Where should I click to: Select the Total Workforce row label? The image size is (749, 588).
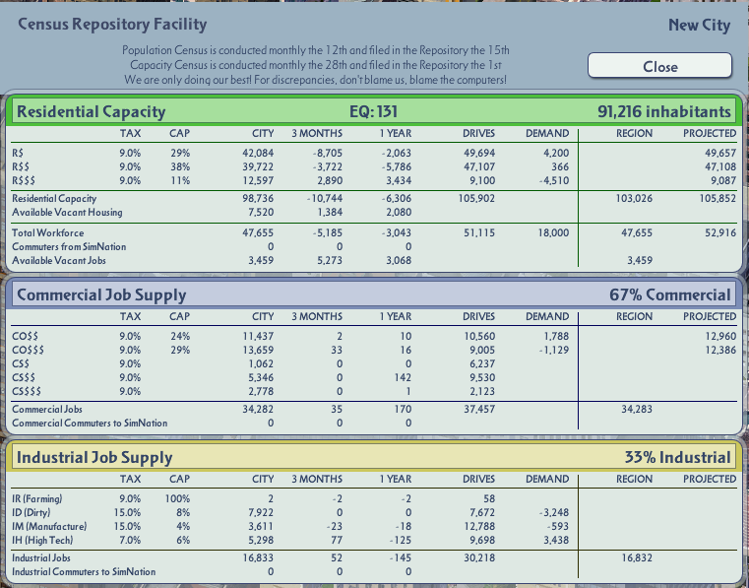click(x=48, y=232)
